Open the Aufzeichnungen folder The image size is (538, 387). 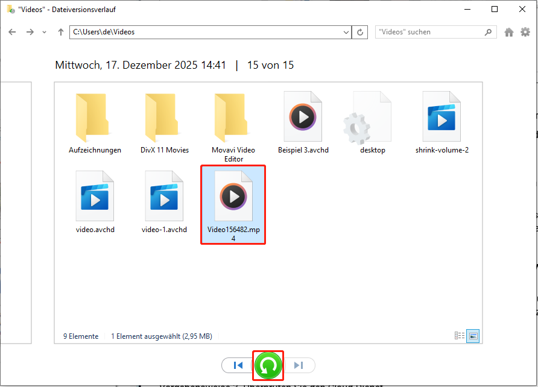[x=95, y=118]
